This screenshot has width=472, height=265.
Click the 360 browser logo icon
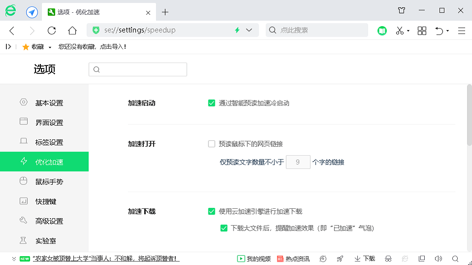[x=10, y=11]
